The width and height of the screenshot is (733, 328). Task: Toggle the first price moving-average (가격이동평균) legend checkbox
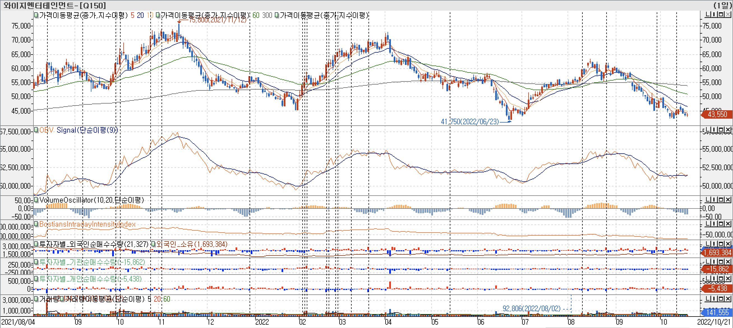pos(36,15)
